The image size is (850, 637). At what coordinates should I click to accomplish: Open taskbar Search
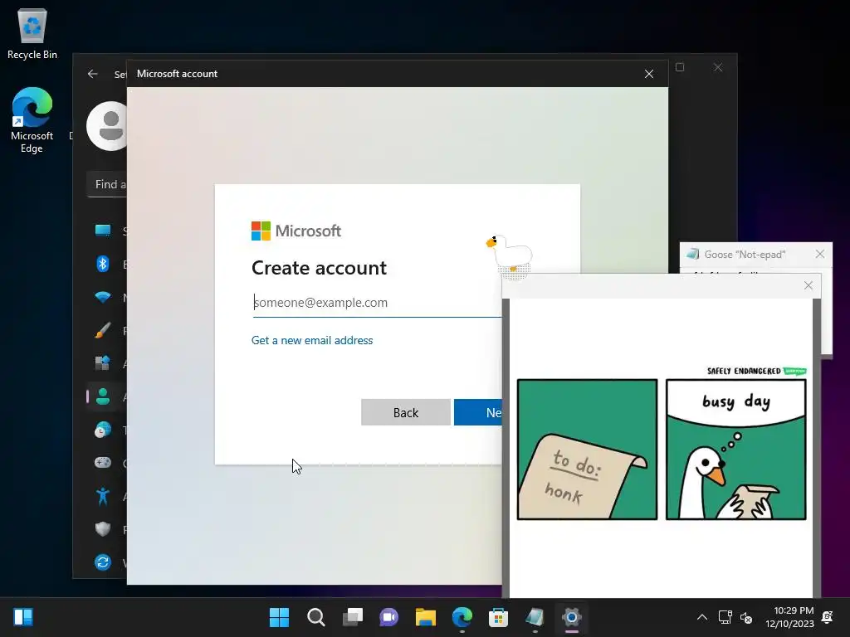(316, 617)
